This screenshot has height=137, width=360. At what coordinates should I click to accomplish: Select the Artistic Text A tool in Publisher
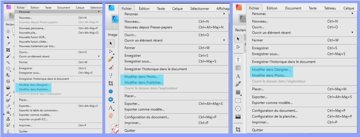238,76
